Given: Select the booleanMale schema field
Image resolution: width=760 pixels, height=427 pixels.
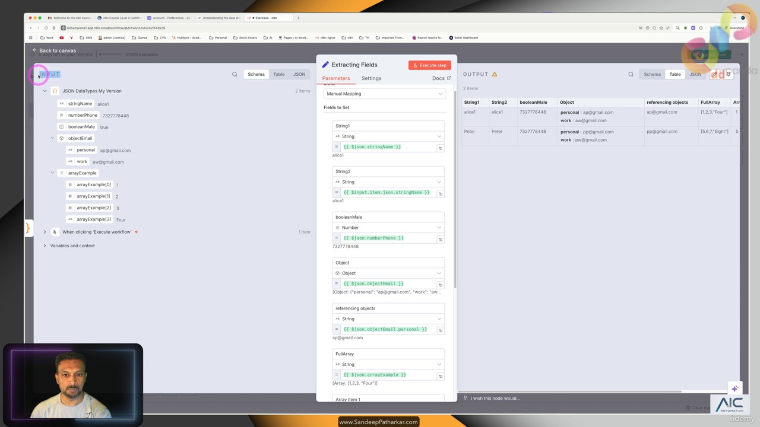Looking at the screenshot, I should coord(77,127).
